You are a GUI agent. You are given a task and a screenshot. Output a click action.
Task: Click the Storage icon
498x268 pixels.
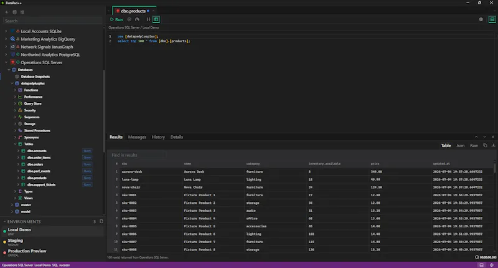[x=20, y=123]
